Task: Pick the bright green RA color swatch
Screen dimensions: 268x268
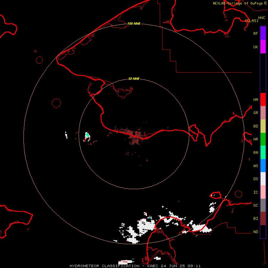Action: point(263,152)
